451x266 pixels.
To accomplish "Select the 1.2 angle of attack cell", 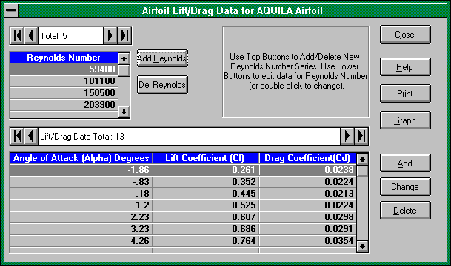I will tap(81, 205).
